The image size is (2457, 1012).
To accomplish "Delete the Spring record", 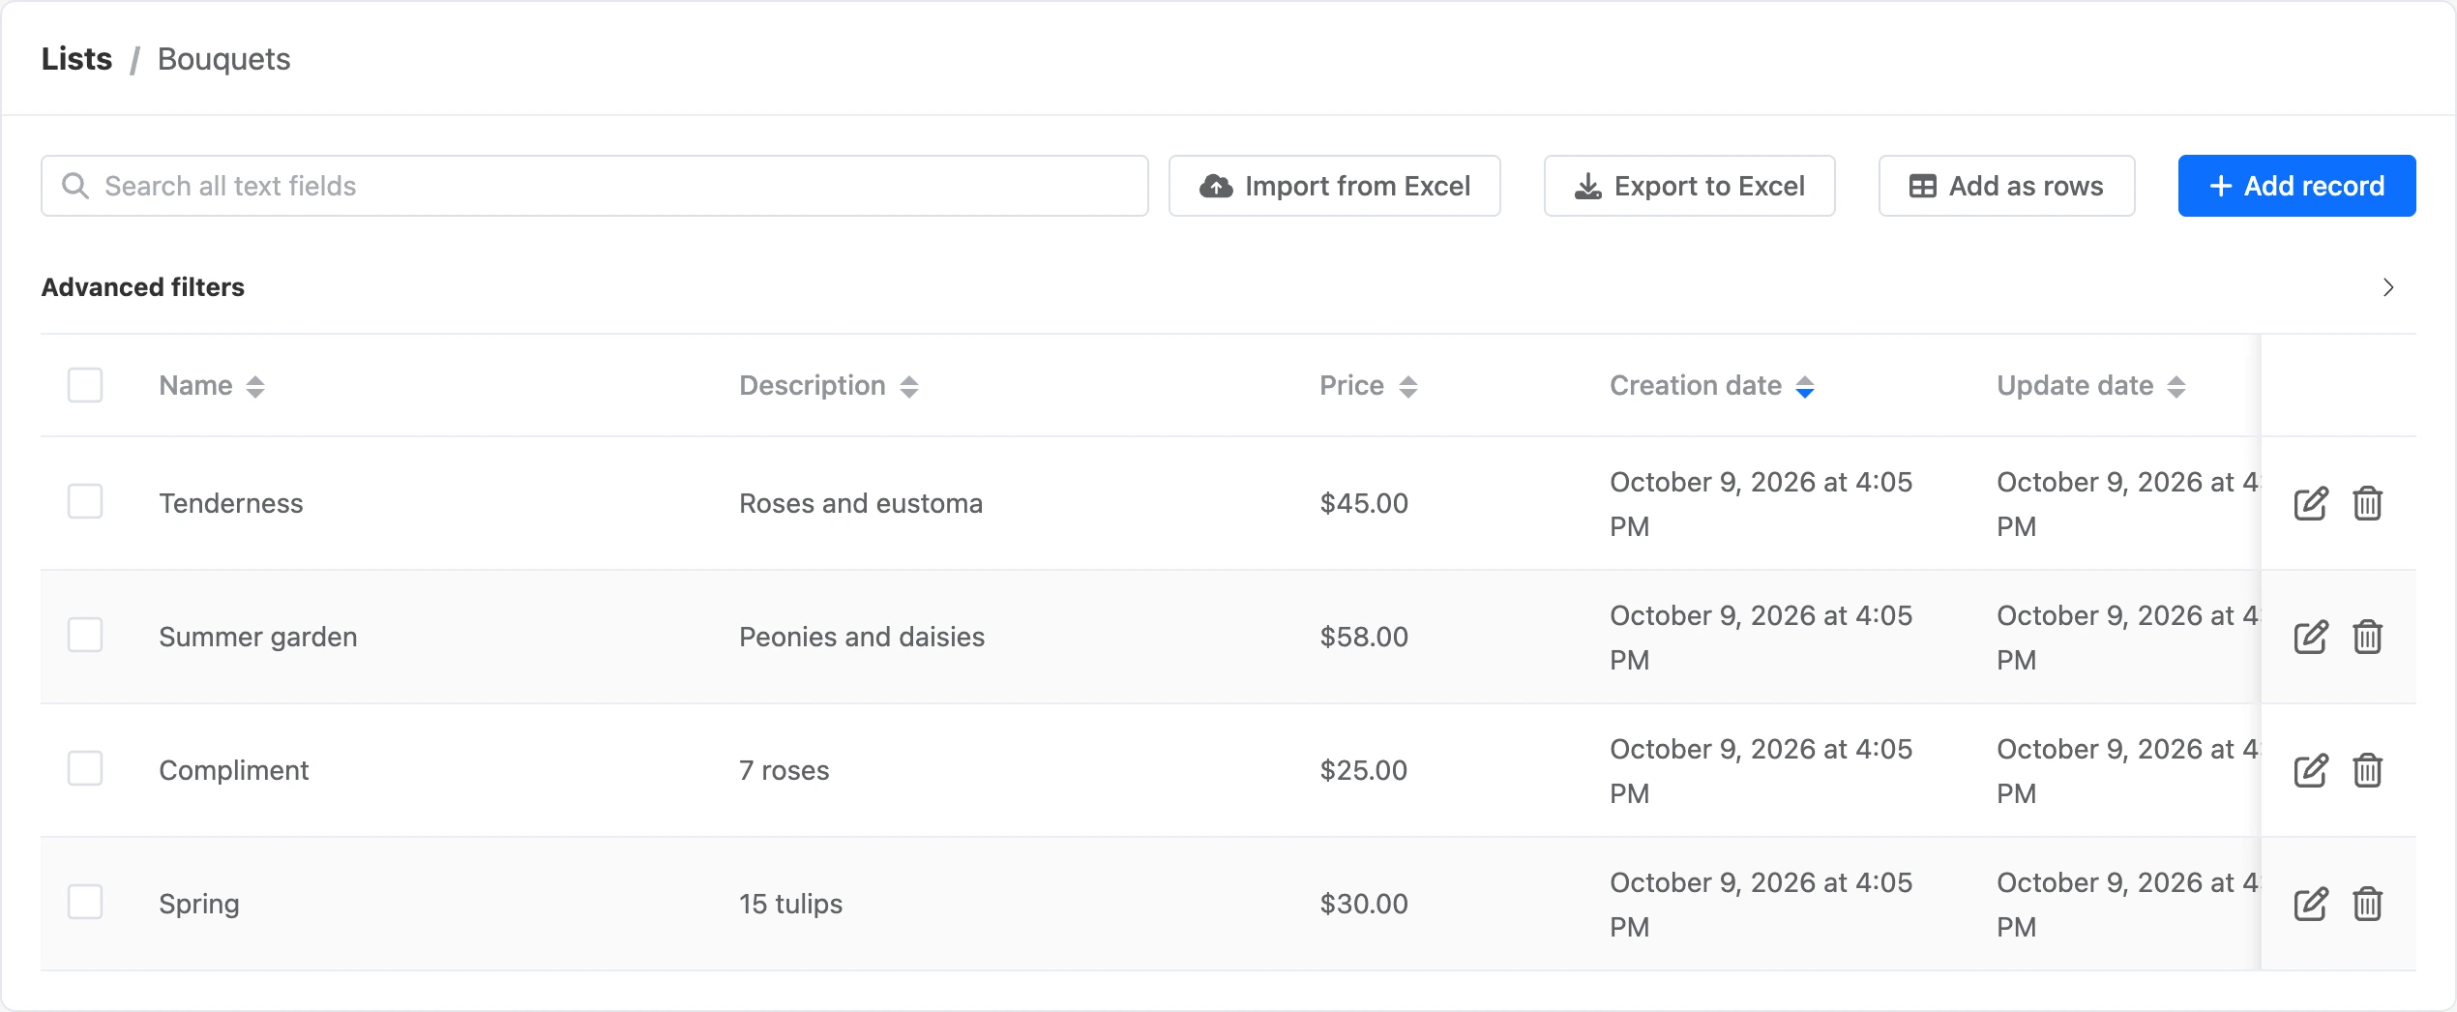I will click(x=2367, y=905).
